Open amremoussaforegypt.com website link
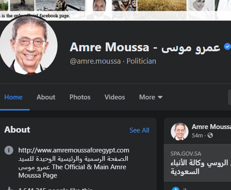 point(74,150)
